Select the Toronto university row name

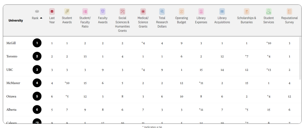pos(12,56)
